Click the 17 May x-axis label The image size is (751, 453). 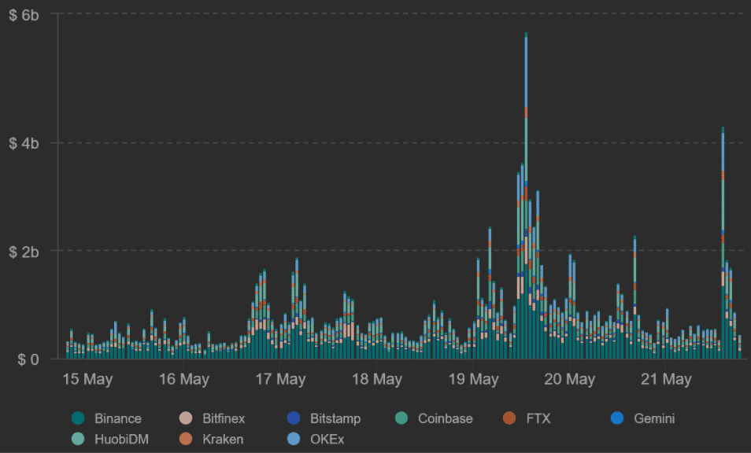click(x=280, y=380)
